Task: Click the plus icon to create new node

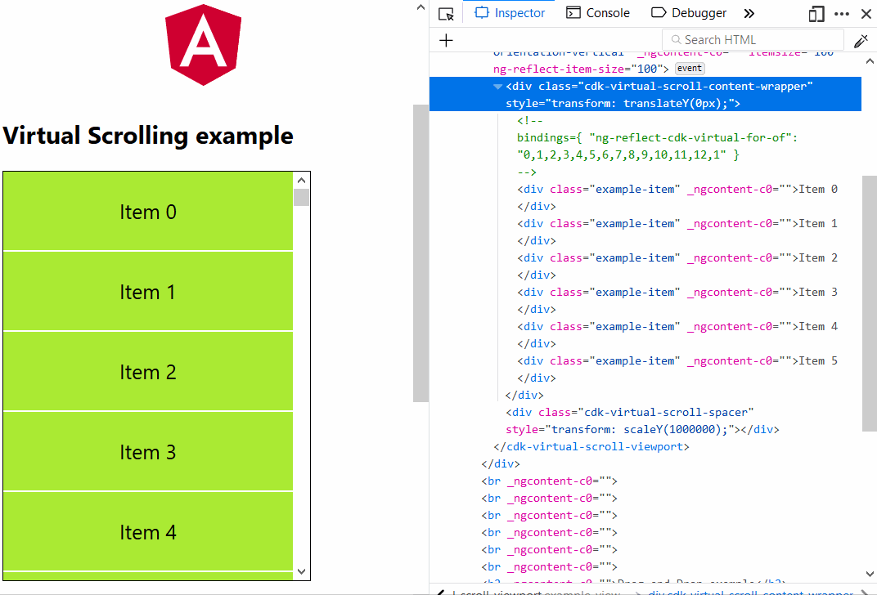Action: [446, 40]
